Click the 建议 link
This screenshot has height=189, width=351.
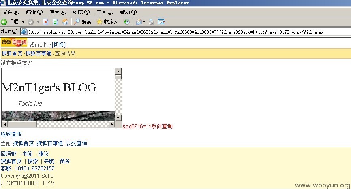[x=43, y=154]
